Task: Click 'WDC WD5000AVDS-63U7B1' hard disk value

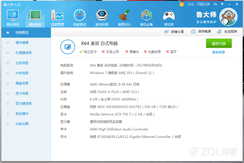Action: [x=119, y=107]
